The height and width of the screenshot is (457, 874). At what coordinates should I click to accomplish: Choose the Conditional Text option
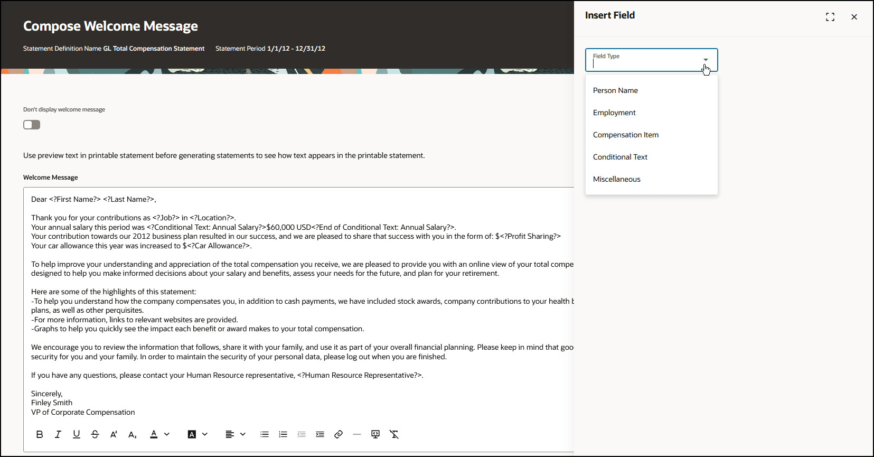coord(620,157)
